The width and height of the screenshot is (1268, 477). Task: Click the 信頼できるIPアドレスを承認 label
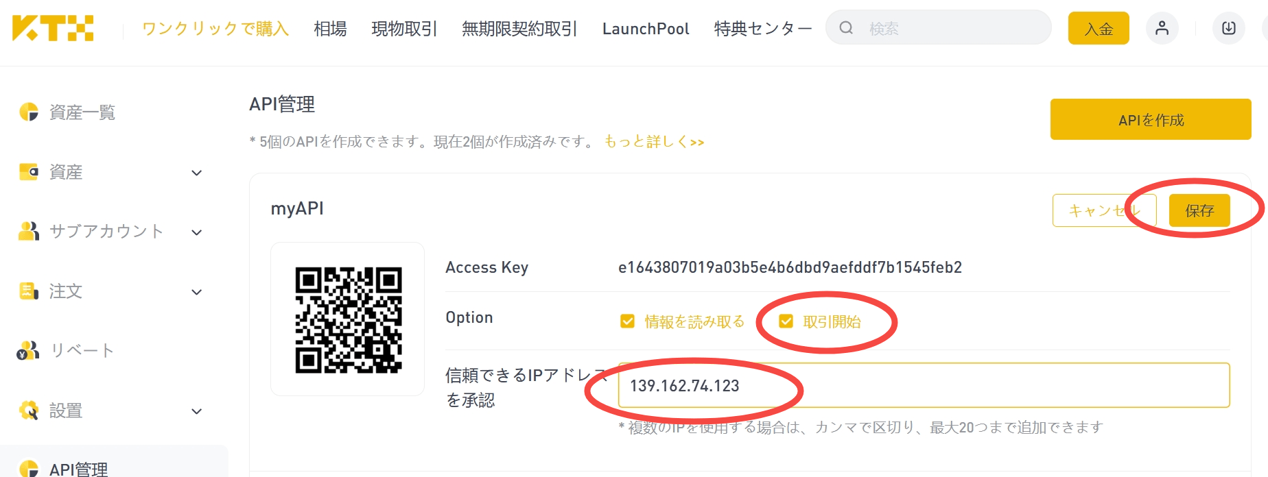527,387
